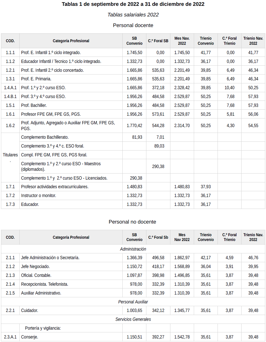
Task: Click the 'Tablas salariales 2022' subtitle
Action: click(x=133, y=15)
